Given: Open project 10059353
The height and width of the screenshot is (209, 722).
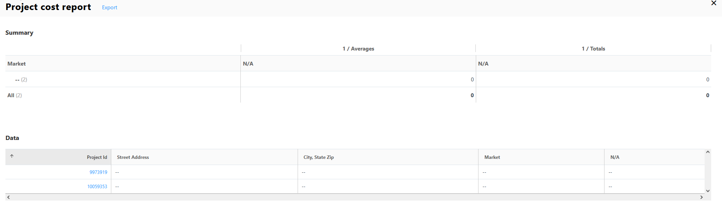Looking at the screenshot, I should (x=97, y=187).
